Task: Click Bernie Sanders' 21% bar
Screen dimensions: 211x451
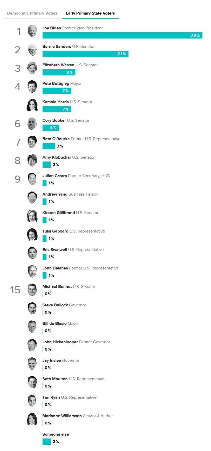Action: (x=85, y=54)
